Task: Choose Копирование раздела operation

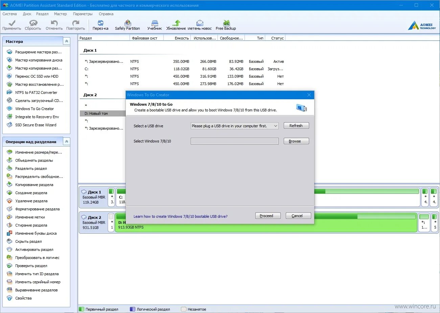Action: pyautogui.click(x=34, y=185)
